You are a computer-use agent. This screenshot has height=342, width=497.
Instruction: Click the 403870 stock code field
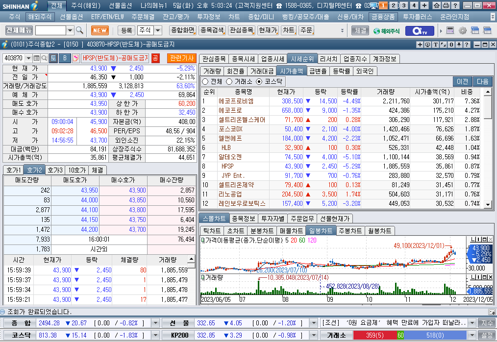click(x=14, y=58)
